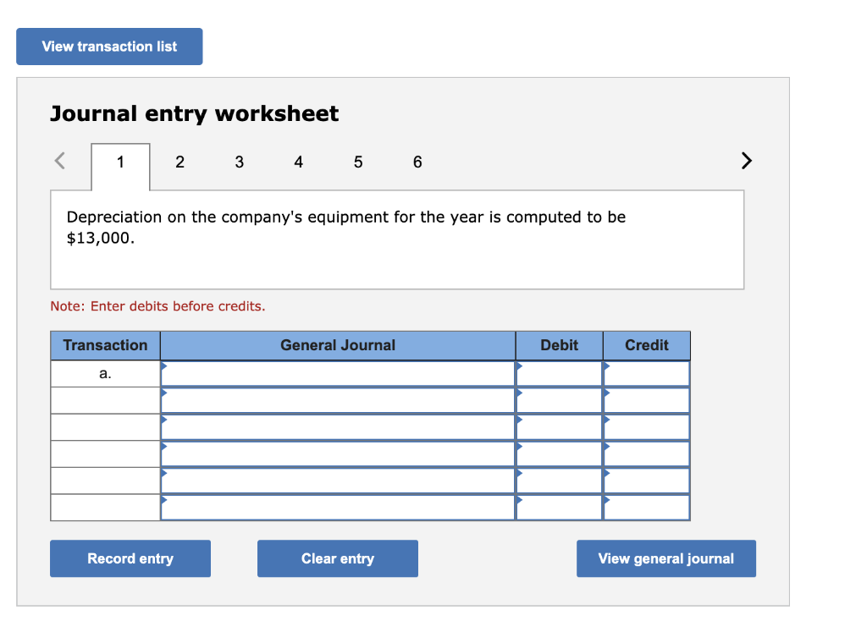Screen dimensions: 867x632
Task: Switch to transaction tab 2
Action: point(179,162)
